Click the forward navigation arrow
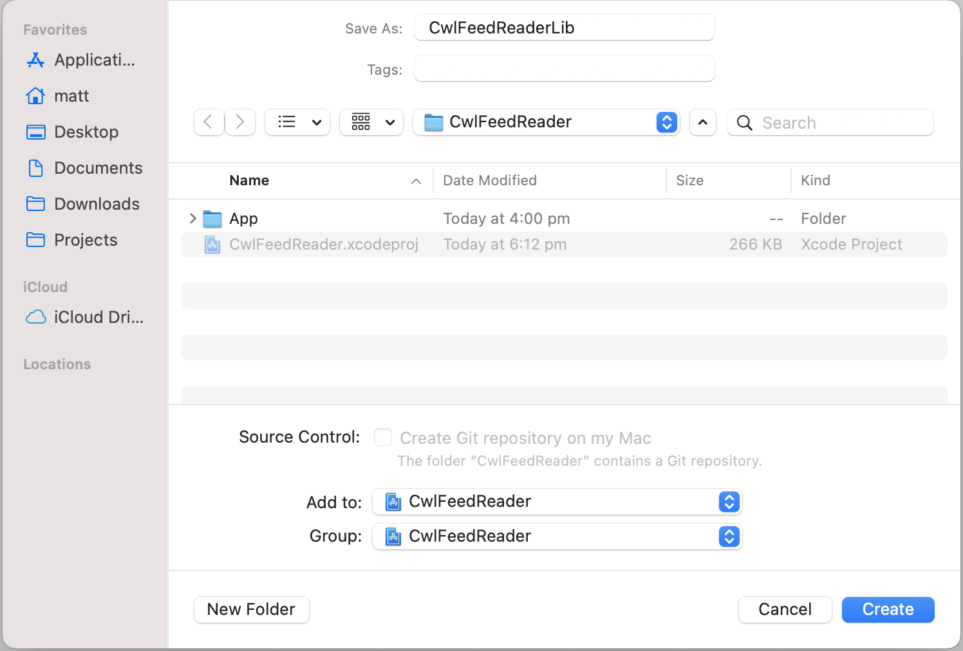This screenshot has height=651, width=963. [240, 122]
